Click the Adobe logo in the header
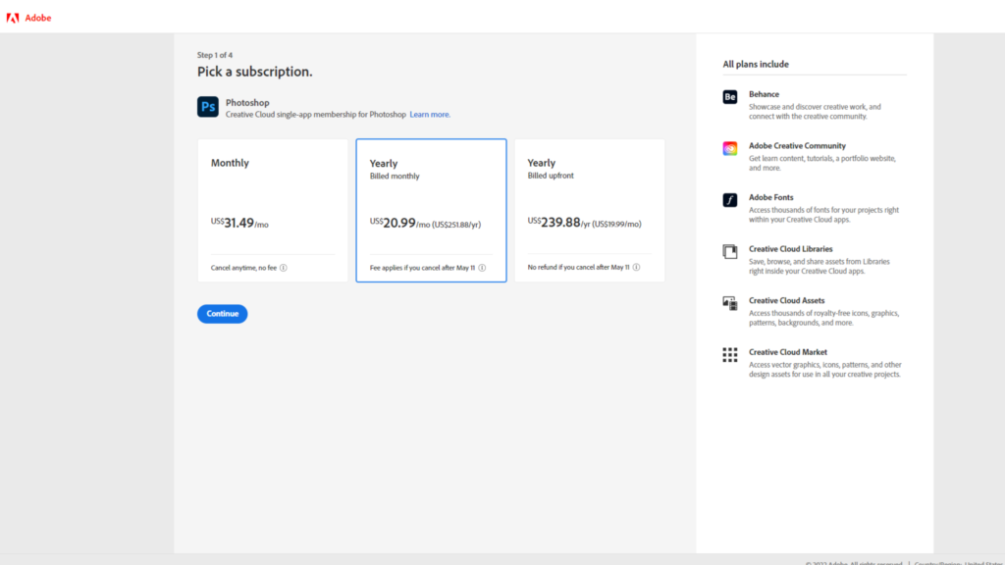 [x=13, y=18]
